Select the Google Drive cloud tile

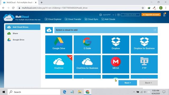pyautogui.click(x=59, y=45)
